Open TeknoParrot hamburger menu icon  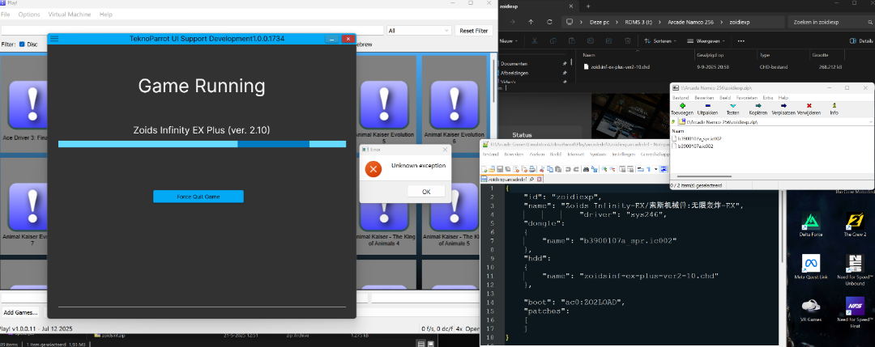coord(54,39)
